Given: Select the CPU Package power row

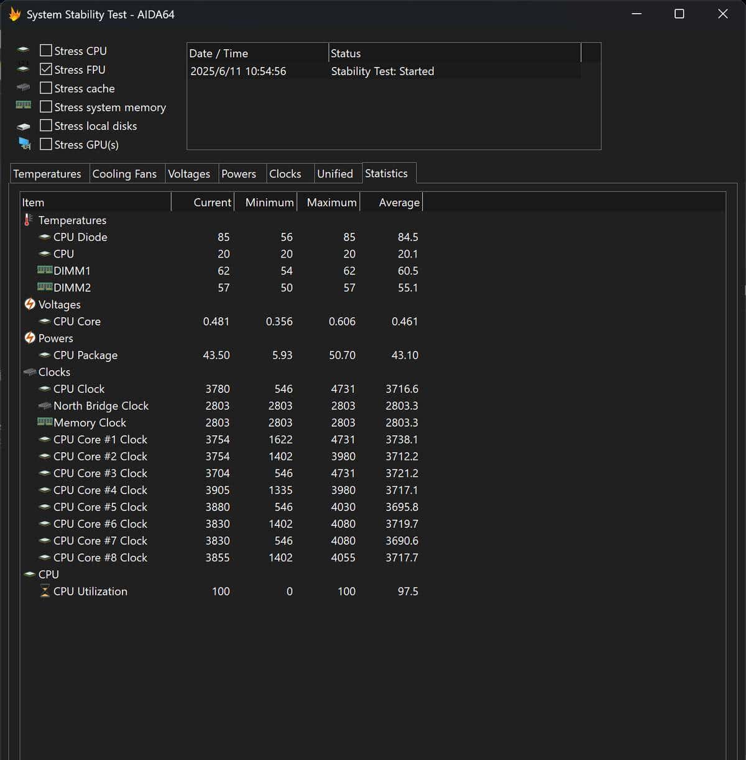Looking at the screenshot, I should [85, 355].
